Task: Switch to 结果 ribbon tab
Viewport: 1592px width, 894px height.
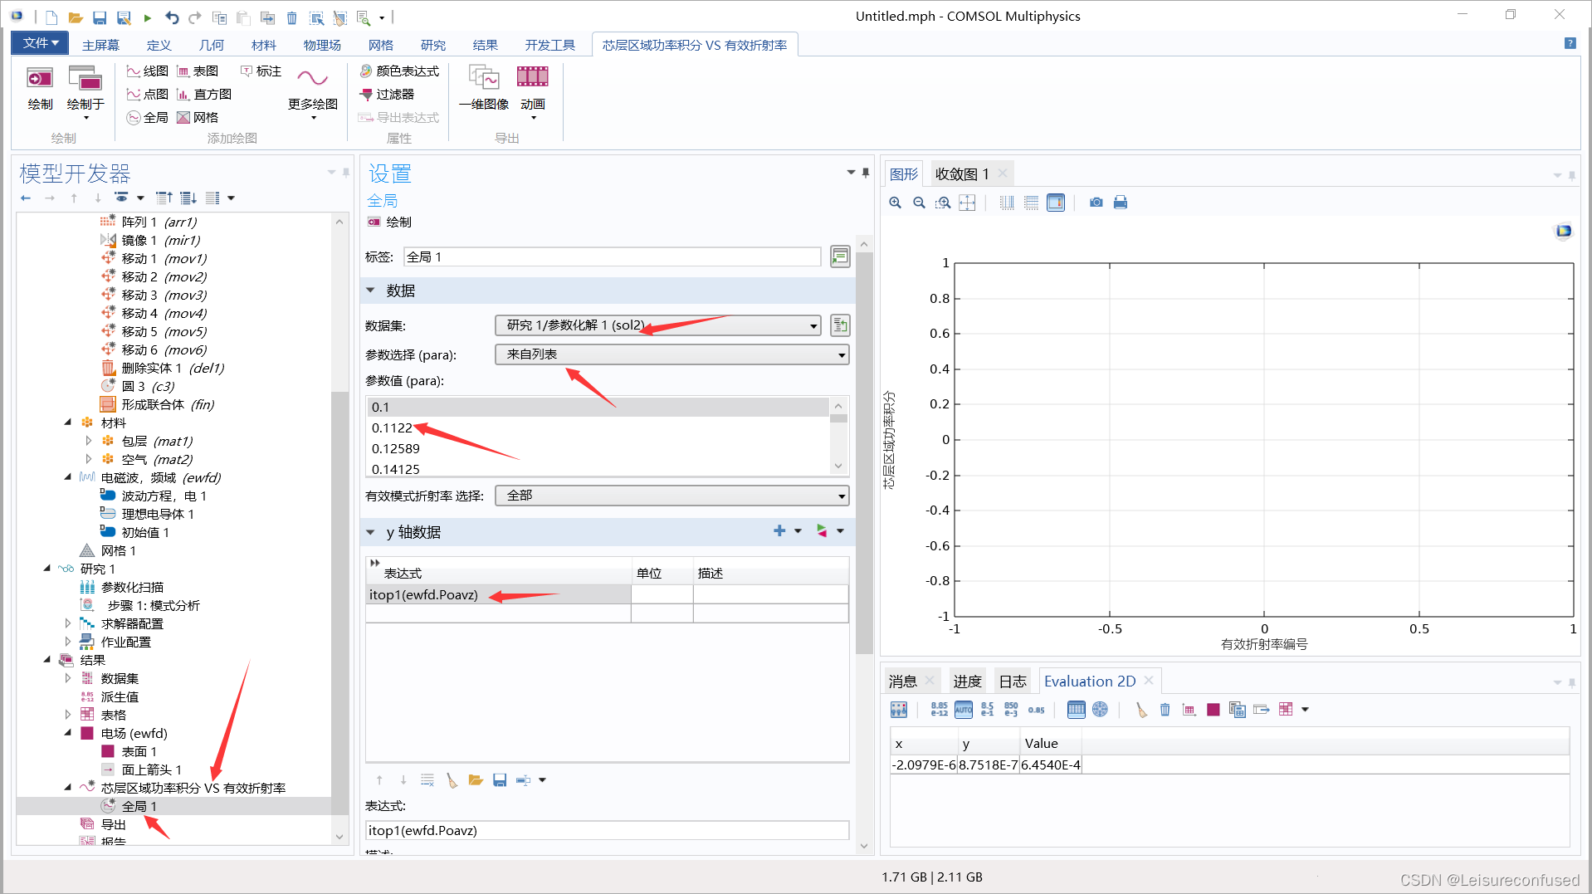Action: point(485,45)
